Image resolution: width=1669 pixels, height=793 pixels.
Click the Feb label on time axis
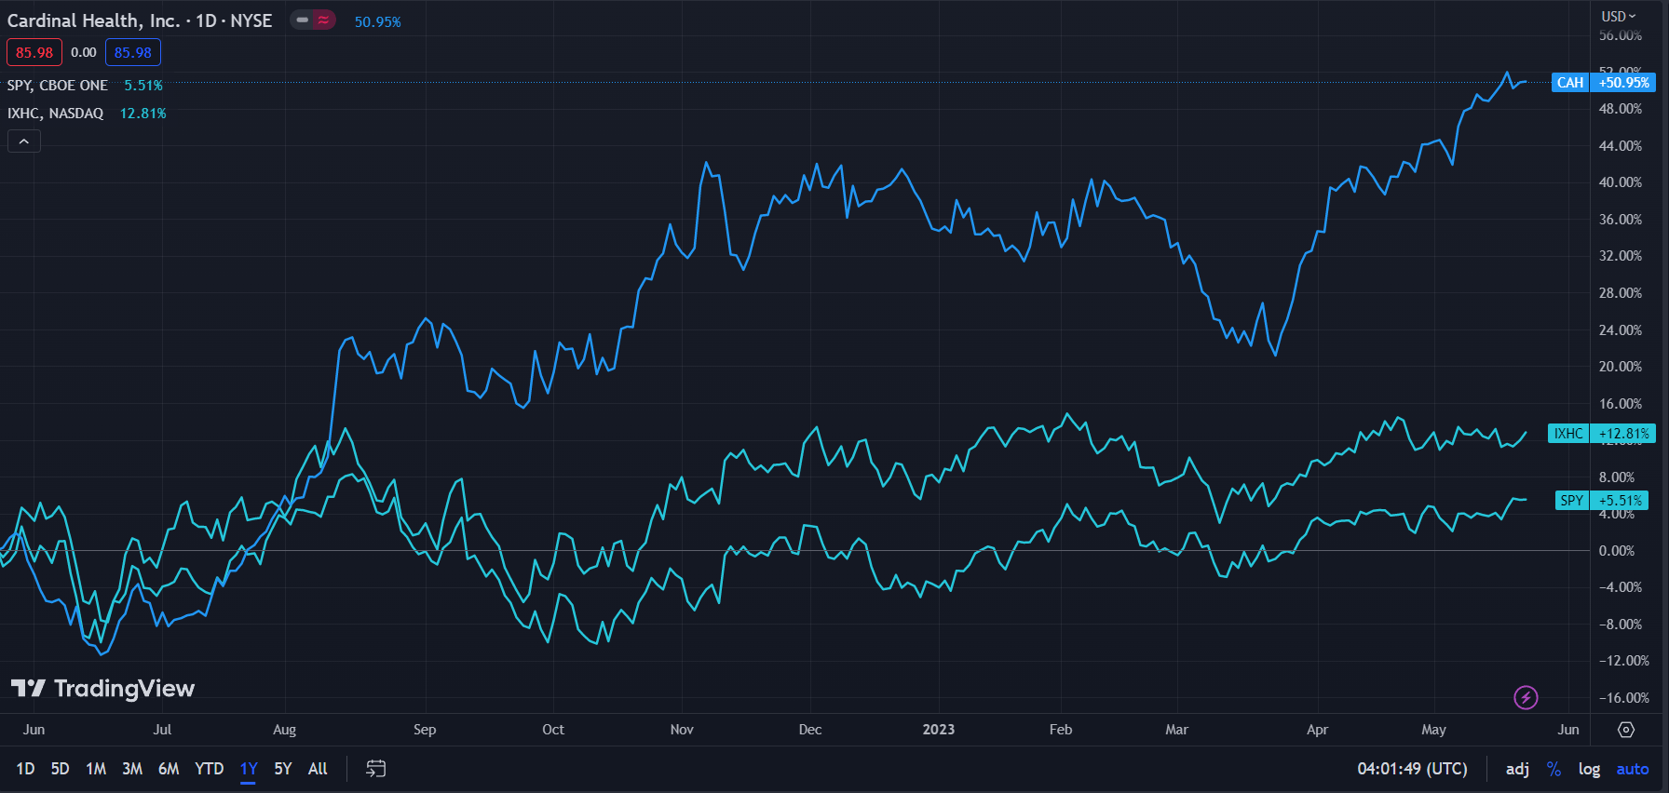(1061, 730)
